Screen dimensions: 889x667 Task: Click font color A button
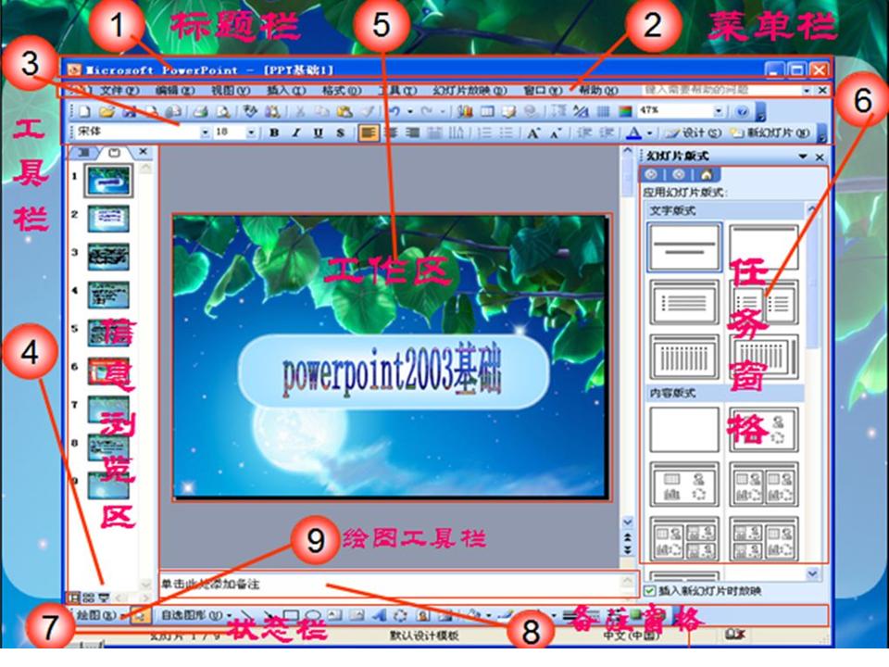[634, 132]
